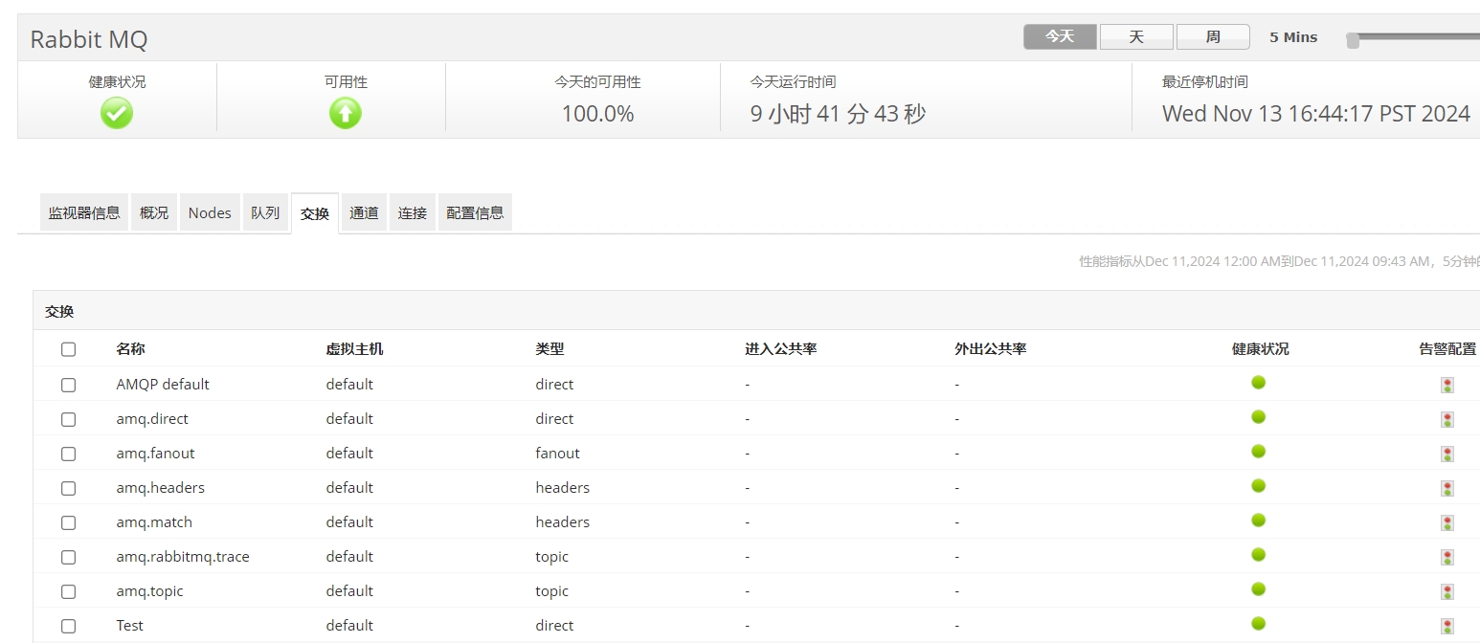Click the AMQP default exchange name
1480x643 pixels.
(163, 385)
